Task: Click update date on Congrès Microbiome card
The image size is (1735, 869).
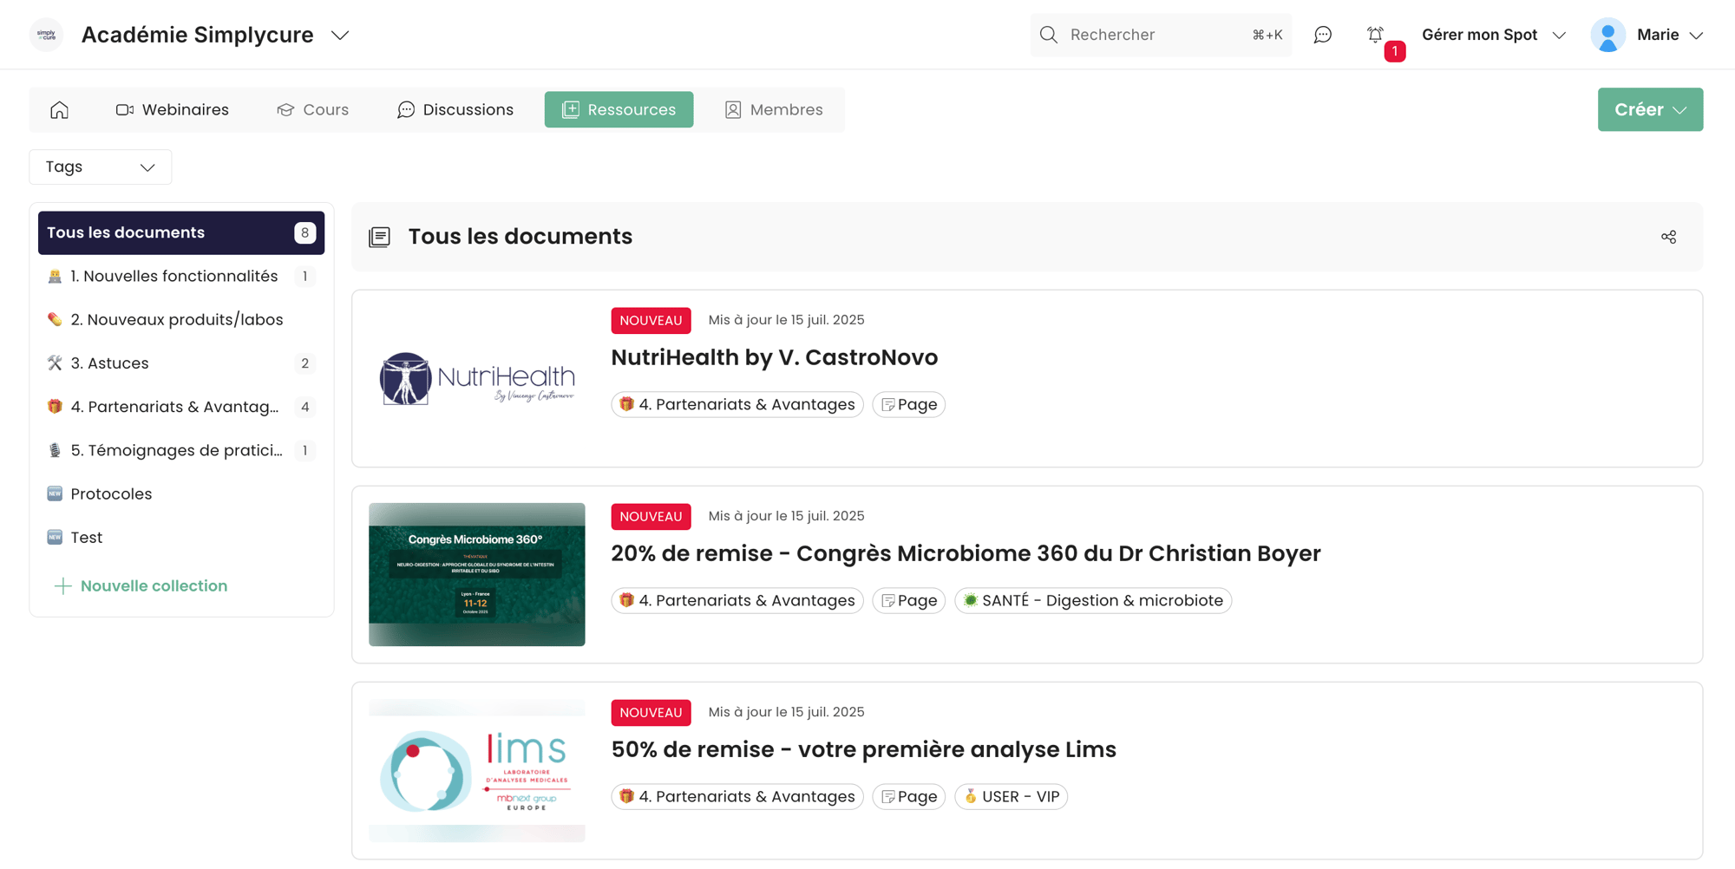Action: (x=786, y=516)
